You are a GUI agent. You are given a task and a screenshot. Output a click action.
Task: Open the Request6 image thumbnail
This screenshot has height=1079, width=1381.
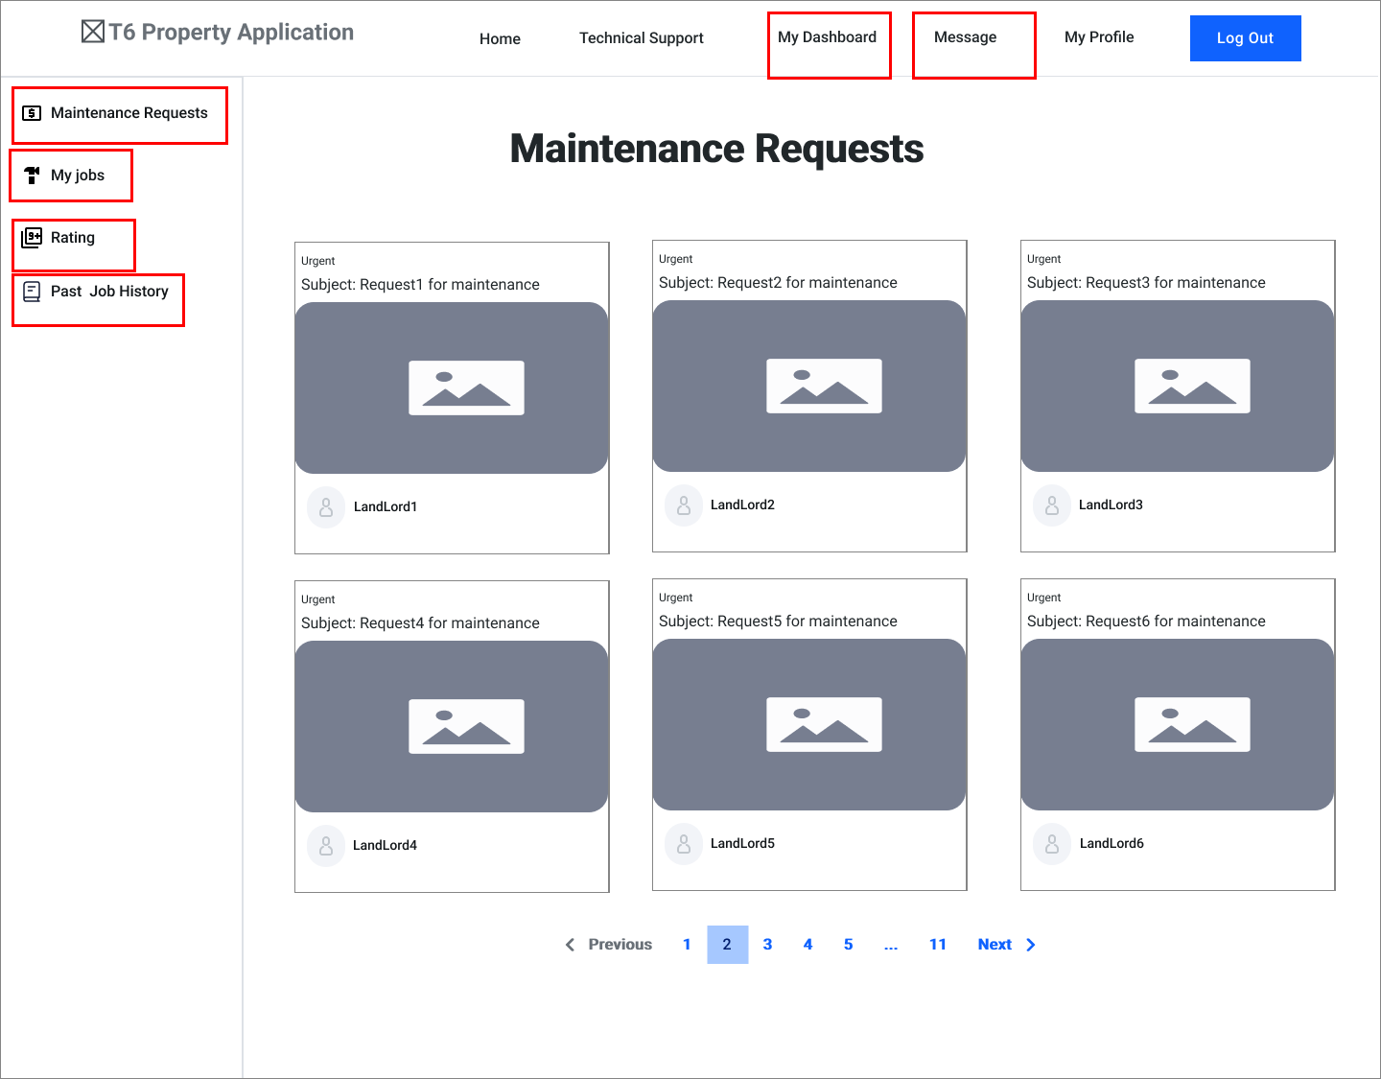click(1178, 725)
